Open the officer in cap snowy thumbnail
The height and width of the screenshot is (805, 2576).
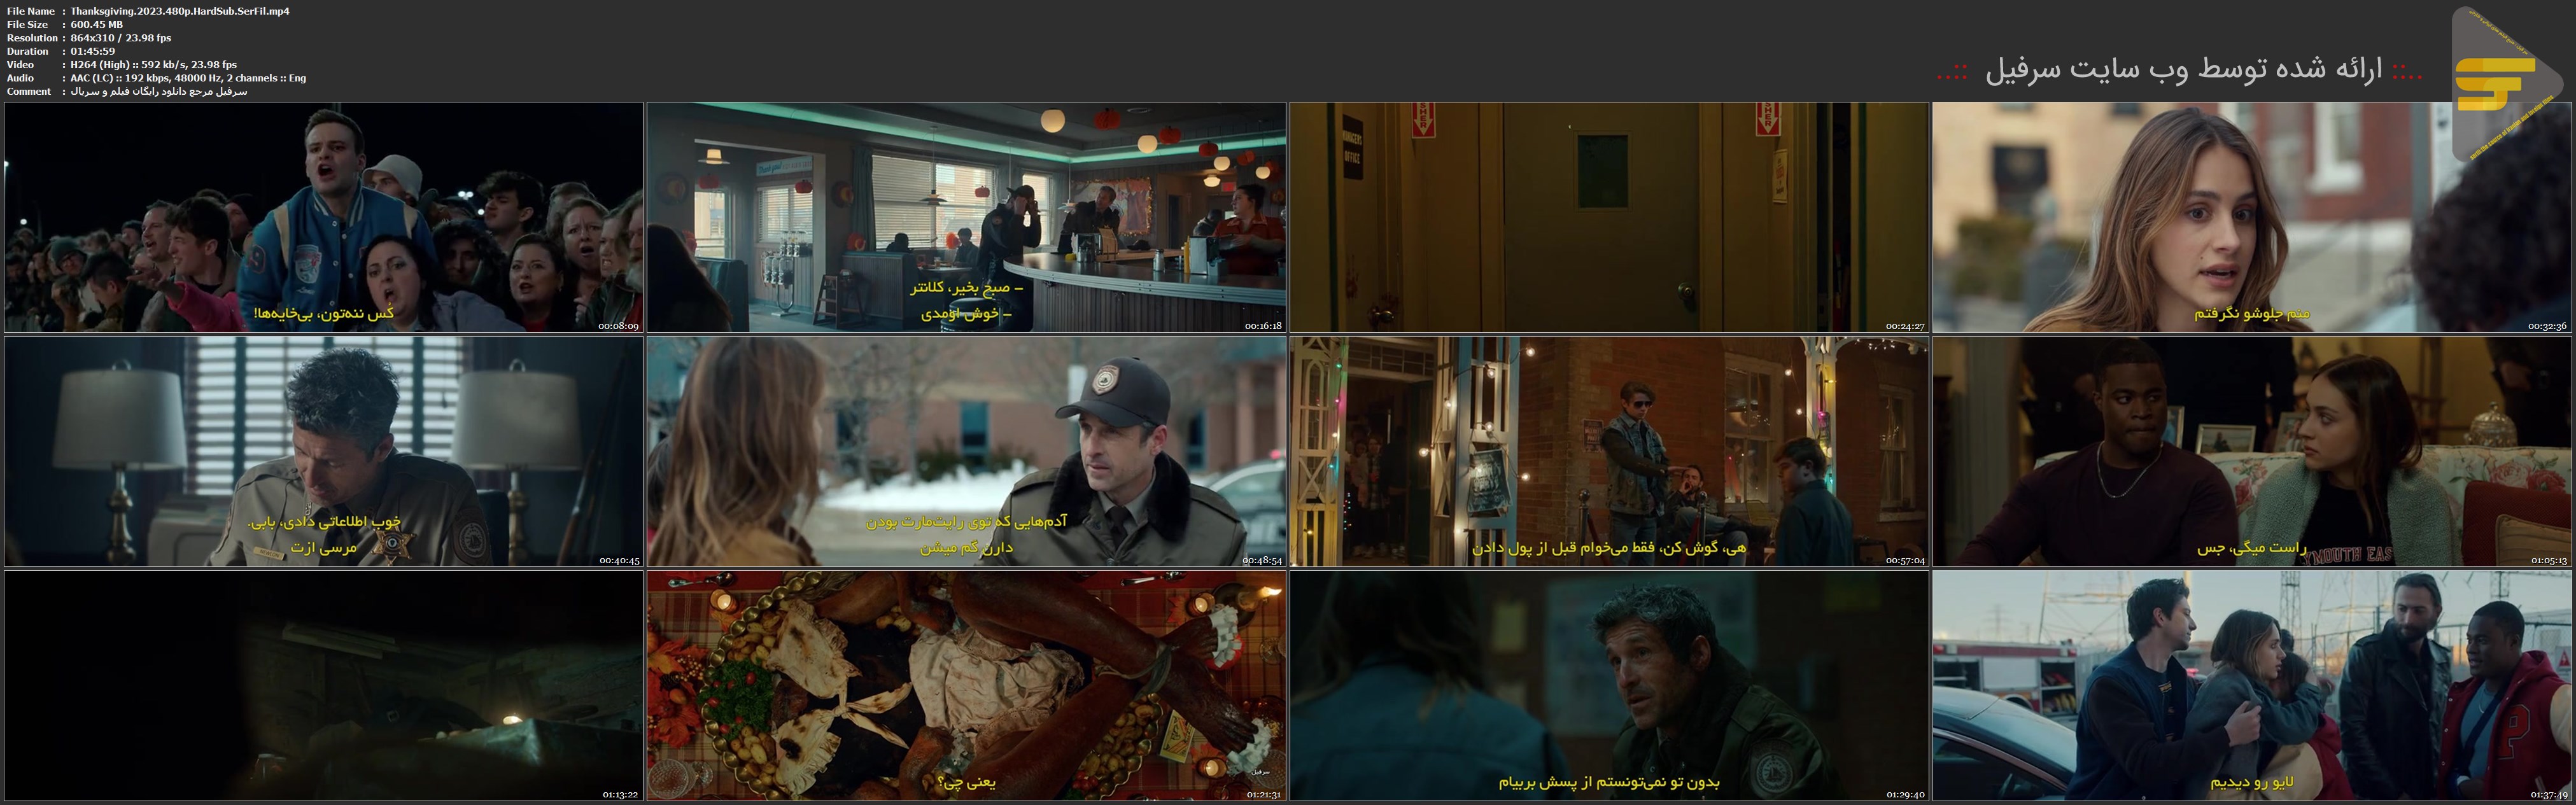[966, 451]
